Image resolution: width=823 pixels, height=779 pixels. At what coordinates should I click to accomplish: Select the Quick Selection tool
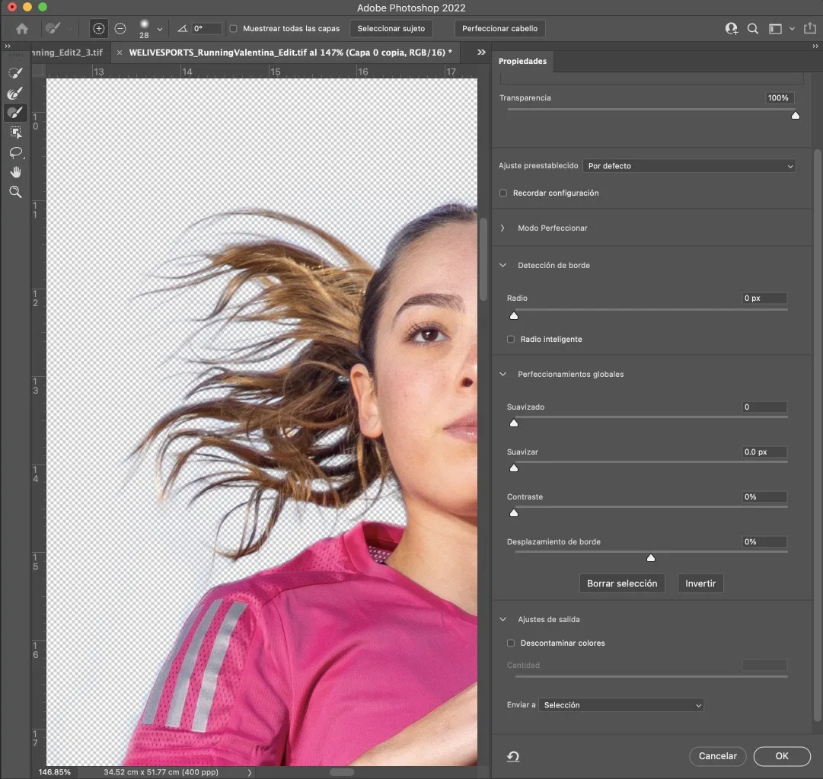(15, 73)
